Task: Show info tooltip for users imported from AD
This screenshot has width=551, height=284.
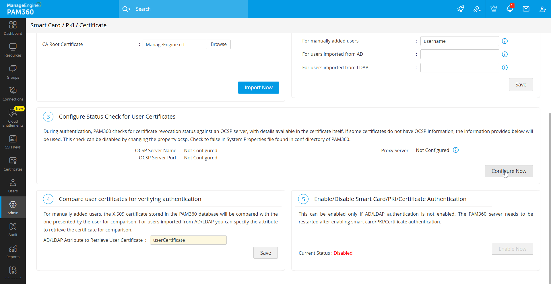Action: pos(505,54)
